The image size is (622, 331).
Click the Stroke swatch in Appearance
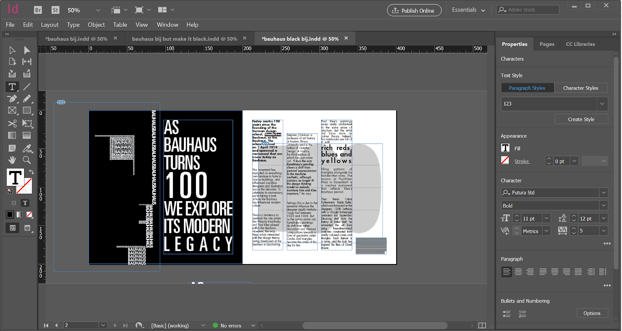(505, 160)
